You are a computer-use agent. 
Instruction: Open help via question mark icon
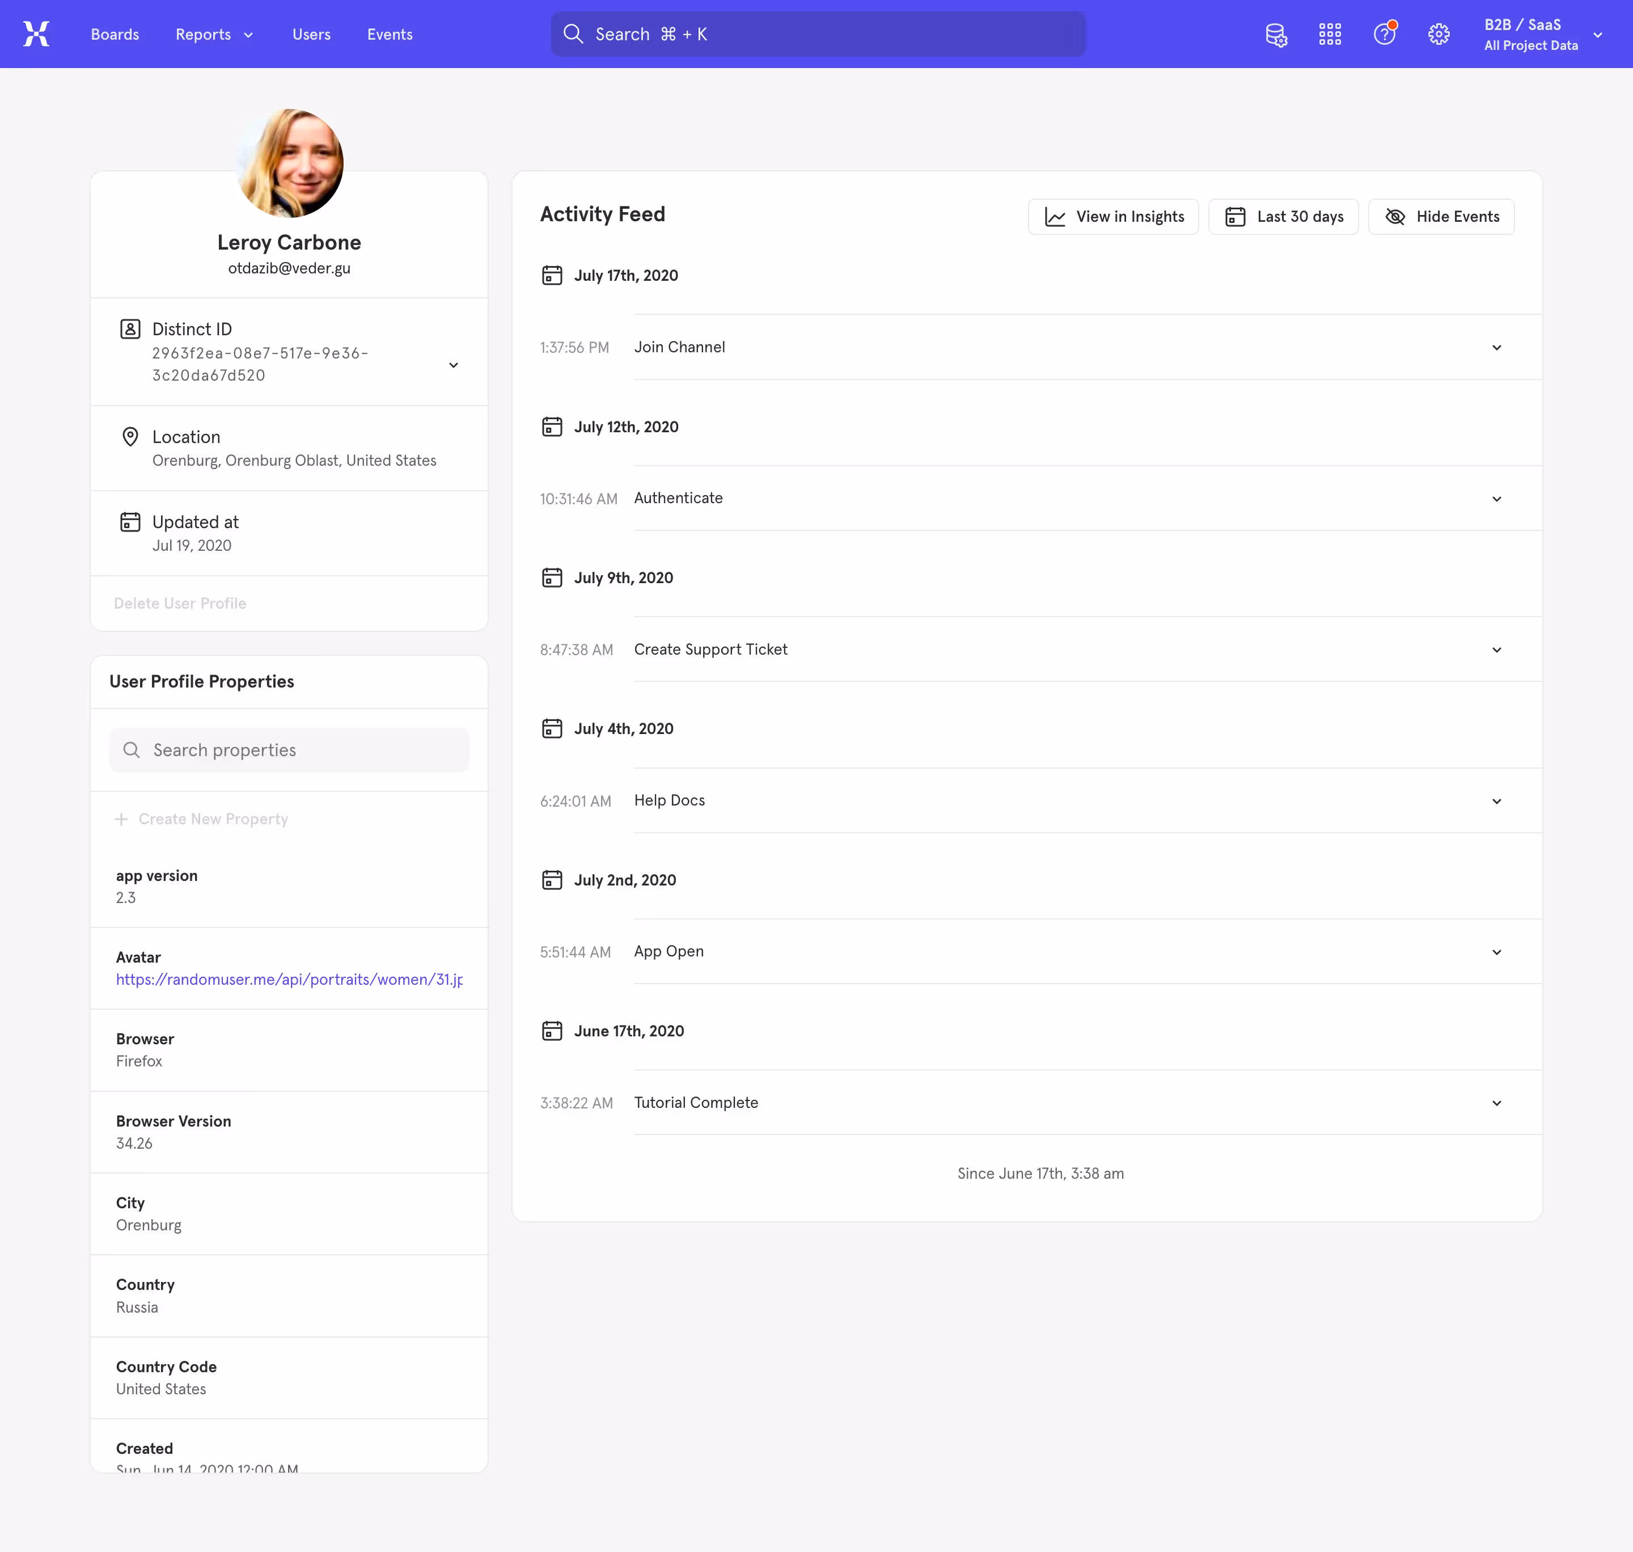pyautogui.click(x=1384, y=34)
